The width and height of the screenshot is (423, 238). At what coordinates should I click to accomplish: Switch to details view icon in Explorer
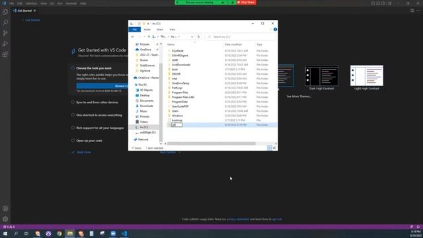point(270,148)
